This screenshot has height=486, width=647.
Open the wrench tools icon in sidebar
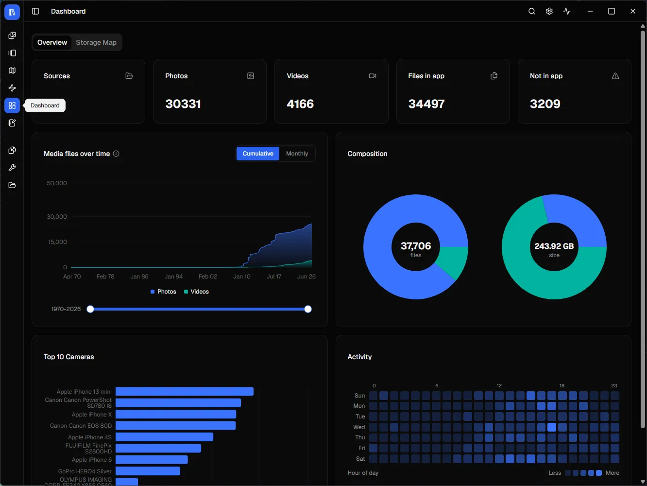(12, 168)
